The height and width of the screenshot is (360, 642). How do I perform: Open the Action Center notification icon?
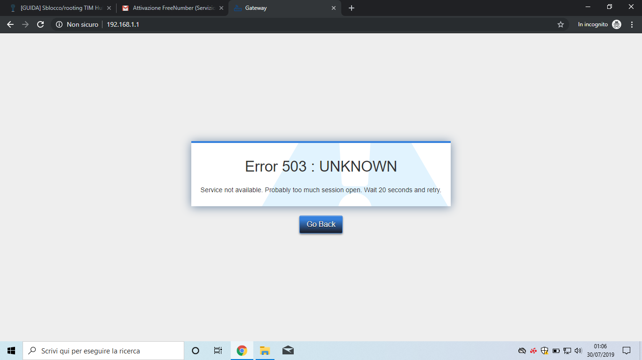(627, 350)
